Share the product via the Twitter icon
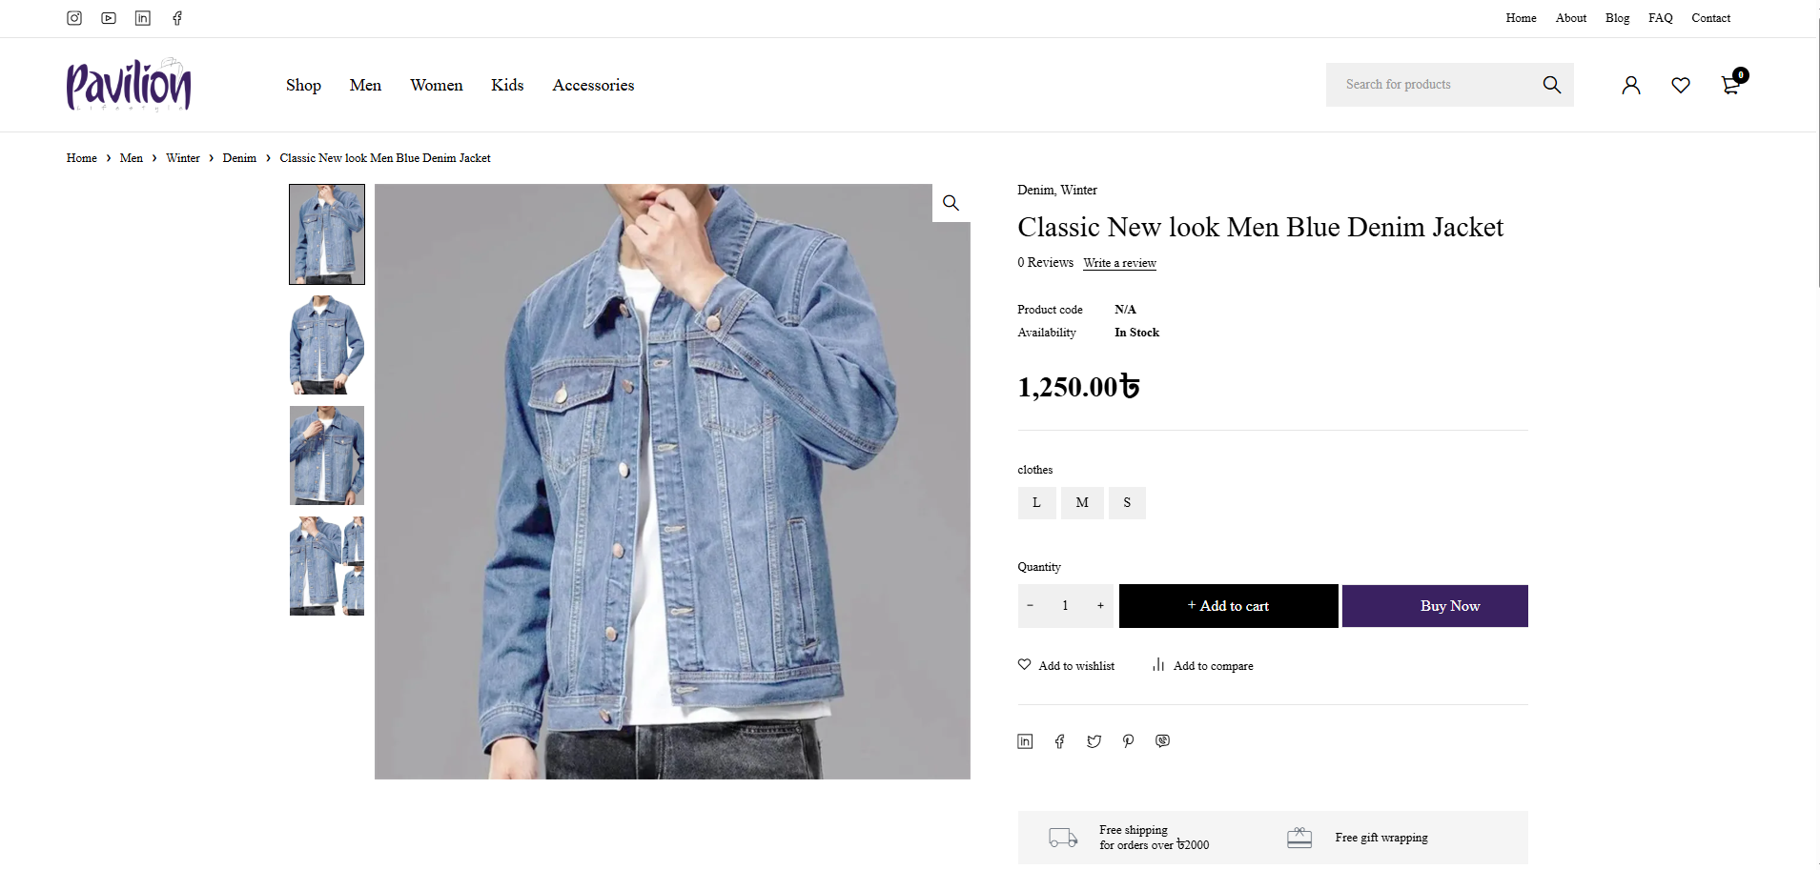Screen dimensions: 1820x870 [1094, 740]
